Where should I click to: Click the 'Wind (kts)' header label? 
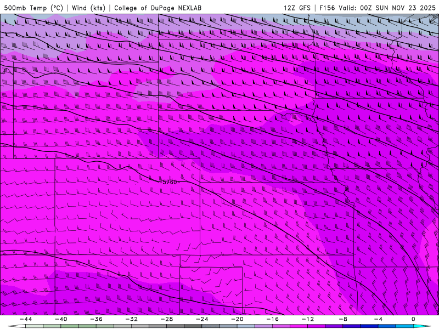coord(88,8)
